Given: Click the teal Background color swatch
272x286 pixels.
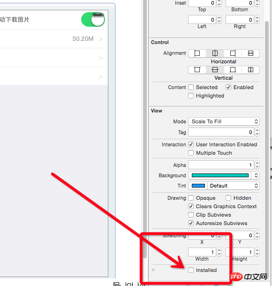Looking at the screenshot, I should pyautogui.click(x=220, y=175).
